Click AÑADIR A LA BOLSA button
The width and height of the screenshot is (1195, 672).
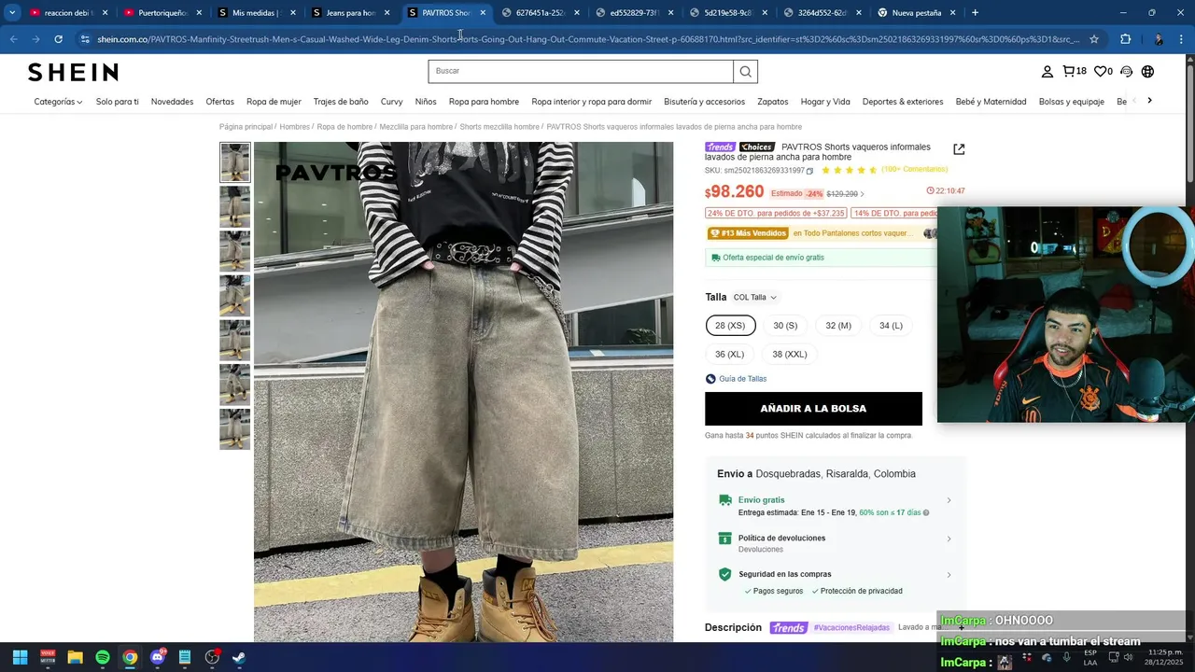pos(813,409)
